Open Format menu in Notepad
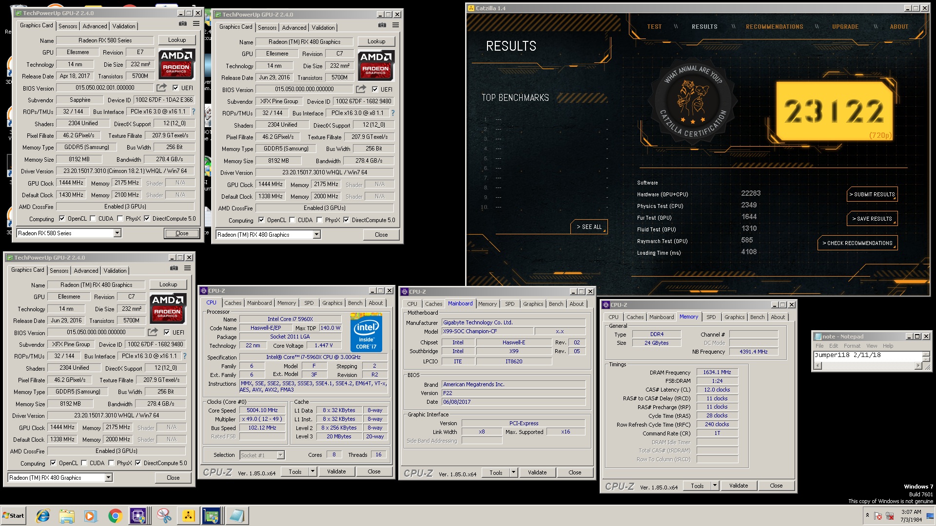This screenshot has width=936, height=526. click(x=852, y=346)
